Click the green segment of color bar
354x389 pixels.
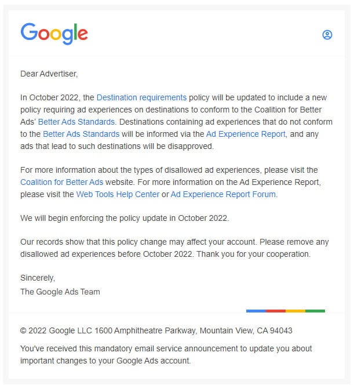pyautogui.click(x=315, y=311)
